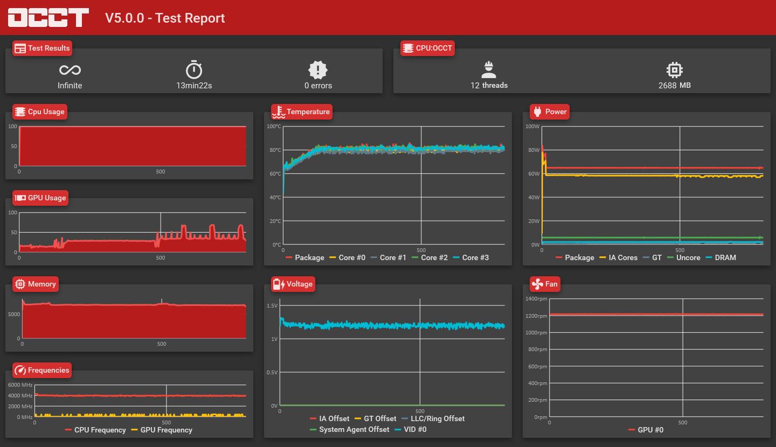The width and height of the screenshot is (776, 447).
Task: Toggle the VID #0 voltage series
Action: [410, 429]
